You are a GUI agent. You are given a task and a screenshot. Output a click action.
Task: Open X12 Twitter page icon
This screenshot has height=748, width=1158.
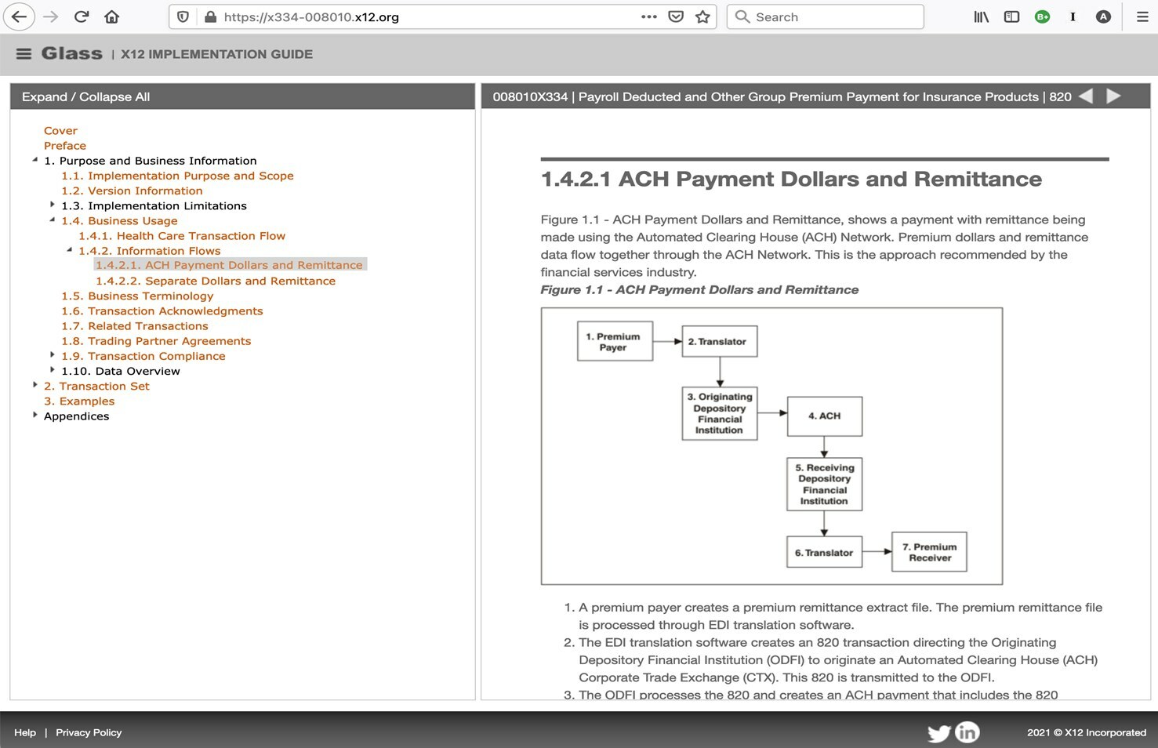pos(938,732)
